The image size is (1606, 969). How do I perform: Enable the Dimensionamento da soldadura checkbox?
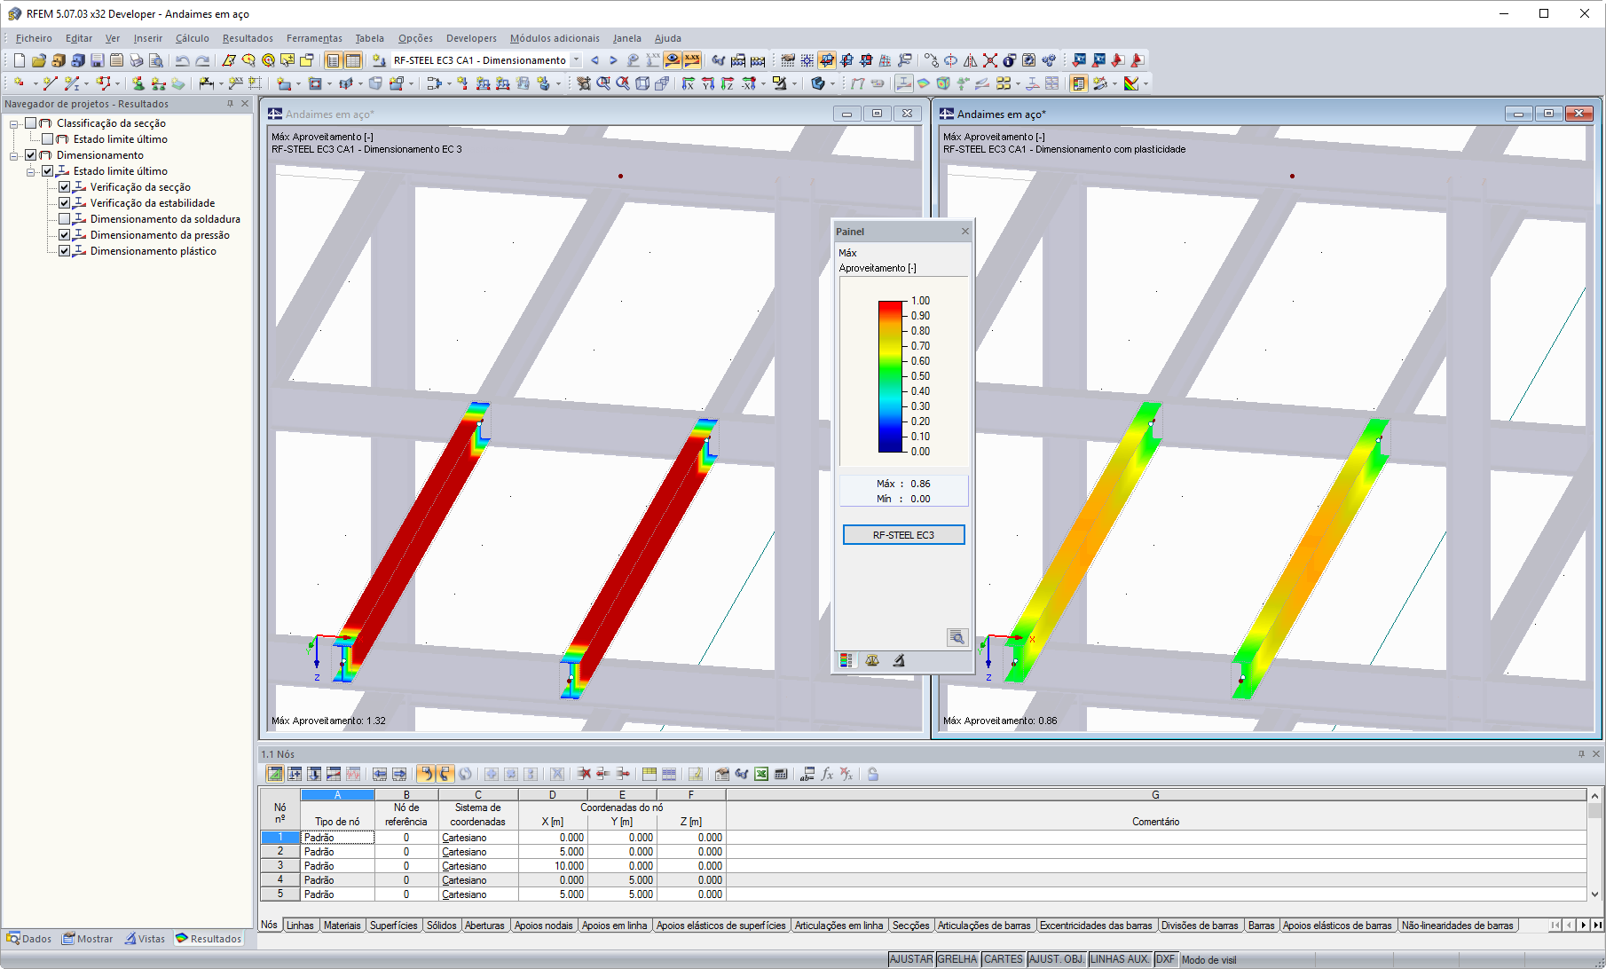click(x=65, y=218)
